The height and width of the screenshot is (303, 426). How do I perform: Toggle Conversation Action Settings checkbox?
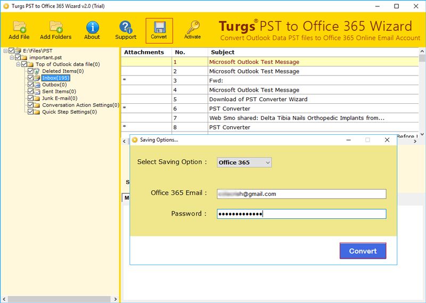30,105
